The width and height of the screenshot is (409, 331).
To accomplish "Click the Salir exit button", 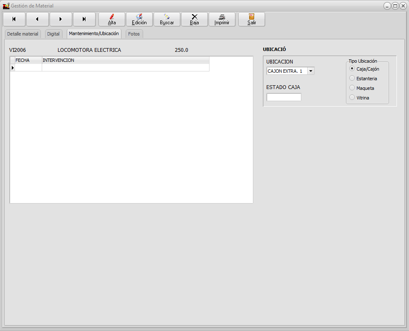I will pos(252,19).
